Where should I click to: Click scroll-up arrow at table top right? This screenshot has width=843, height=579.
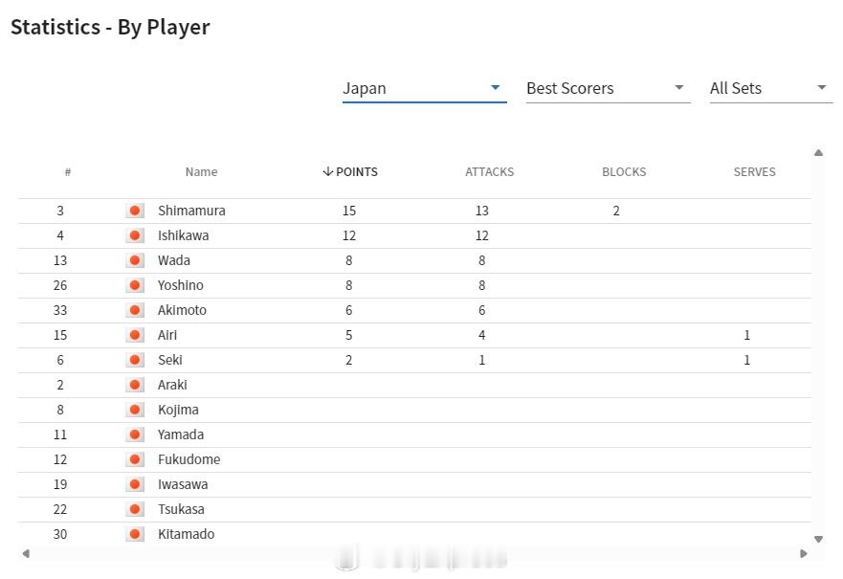(818, 153)
